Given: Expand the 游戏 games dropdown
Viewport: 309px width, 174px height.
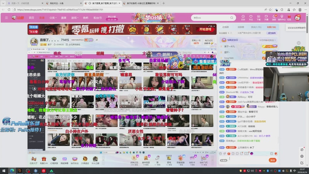Looking at the screenshot, I should [x=75, y=18].
